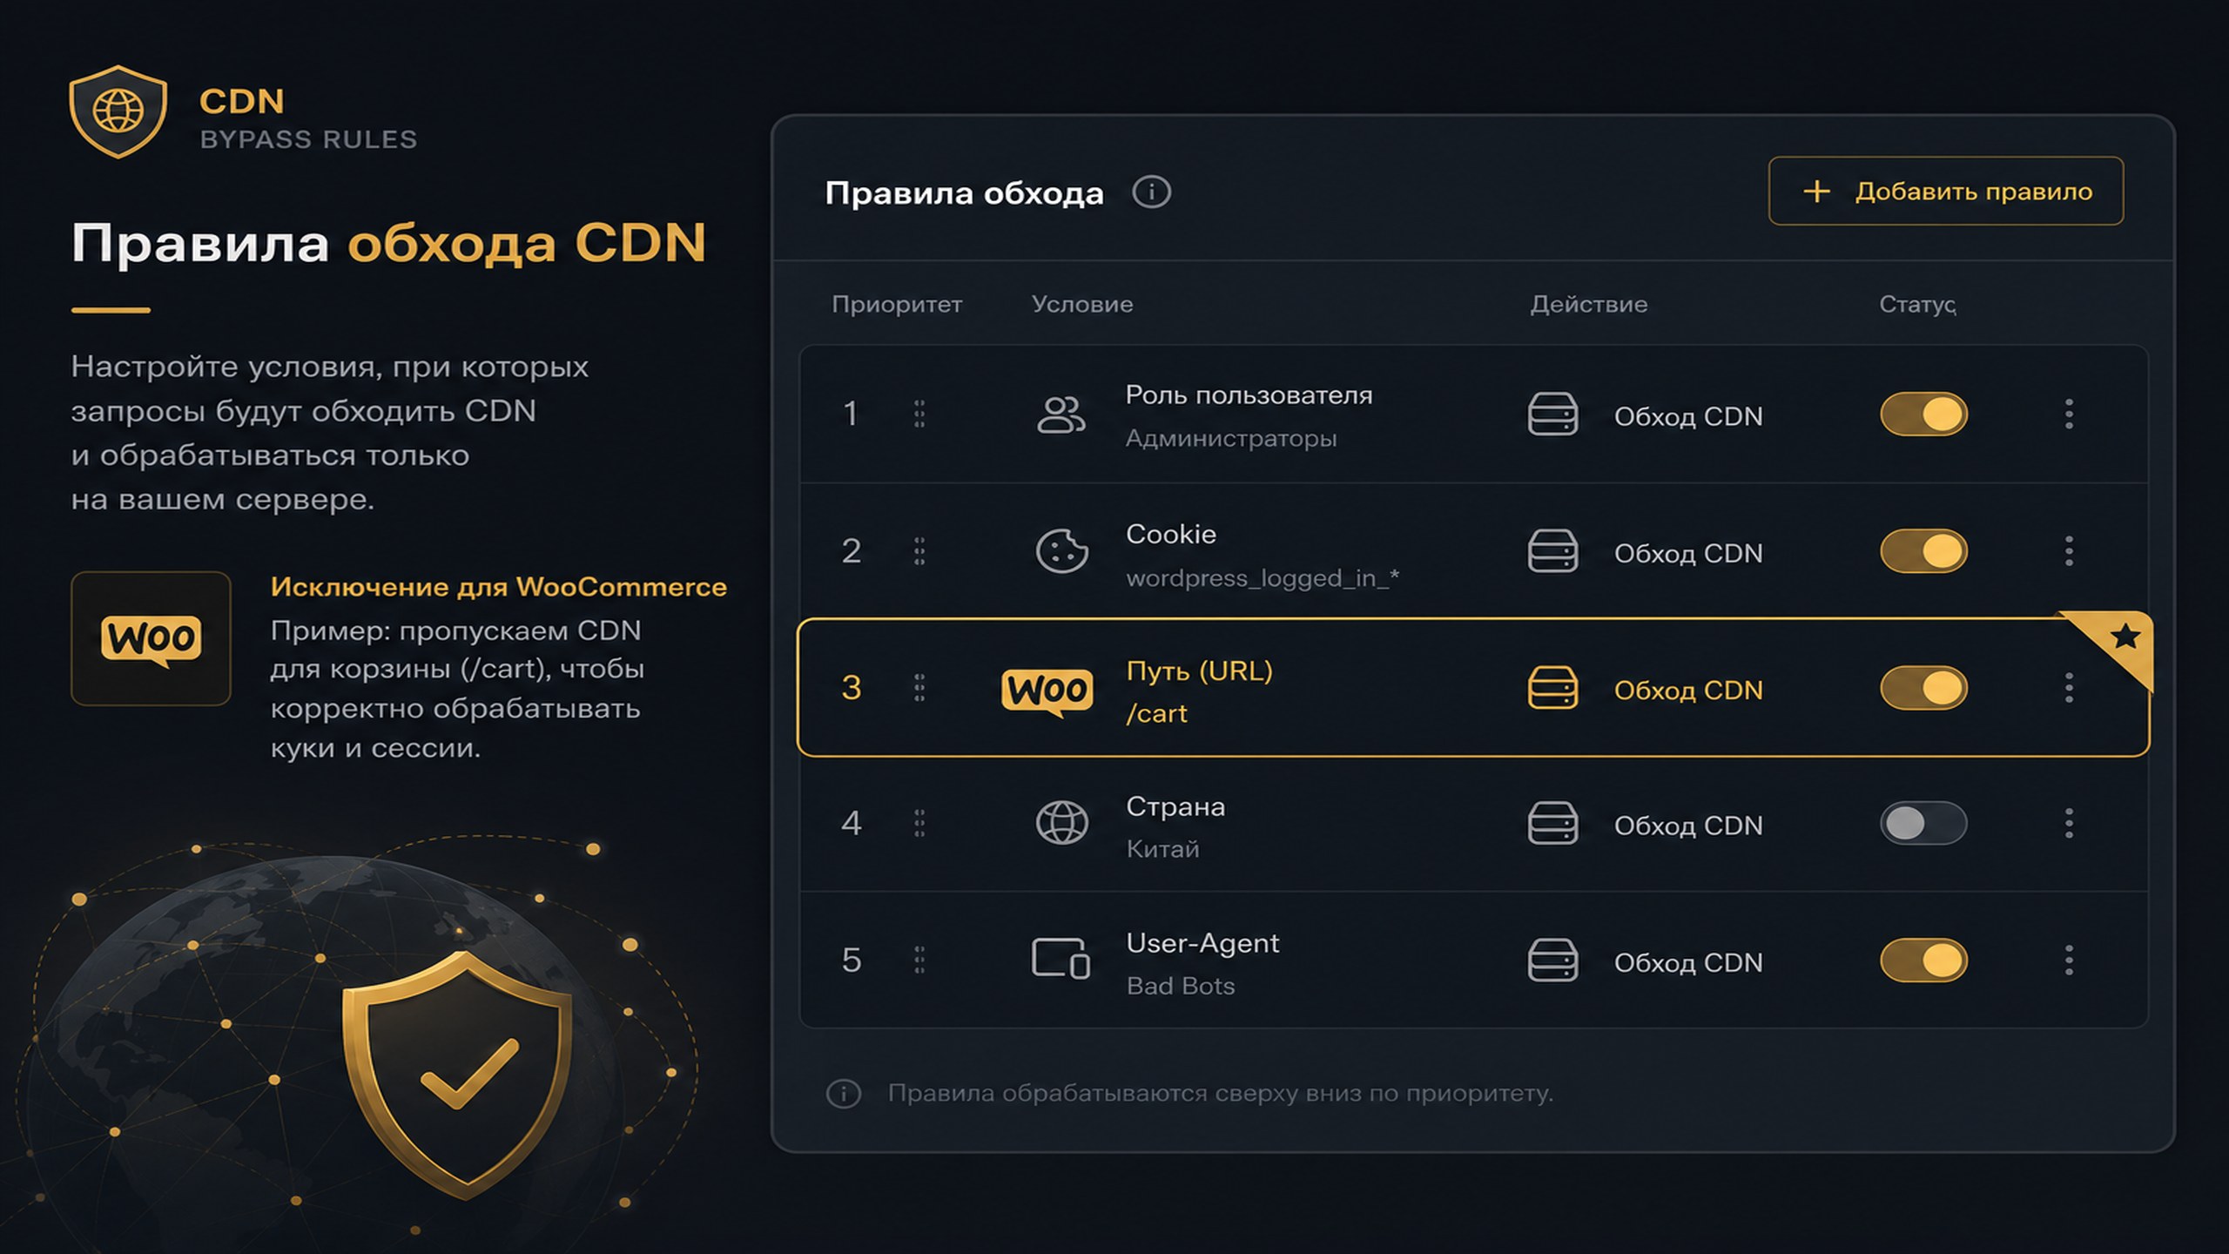Click info icon in the footer note

coord(843,1094)
